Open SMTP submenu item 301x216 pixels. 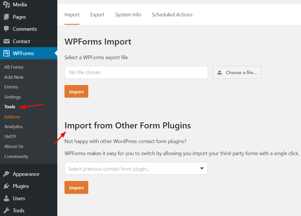point(10,136)
